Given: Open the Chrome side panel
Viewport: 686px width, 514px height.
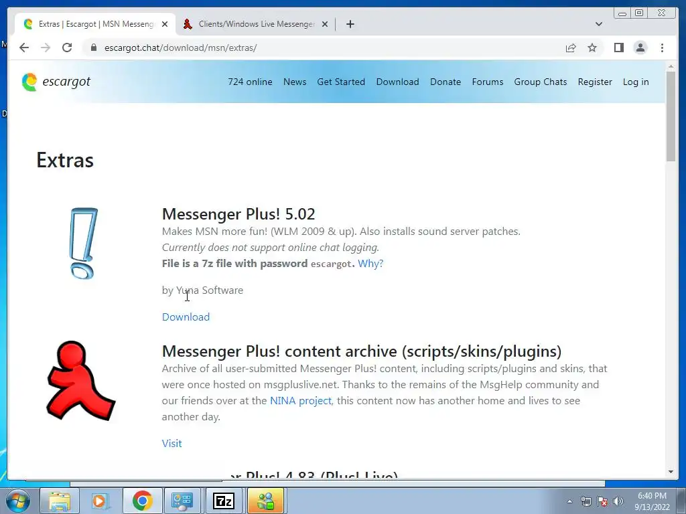Looking at the screenshot, I should [x=618, y=48].
